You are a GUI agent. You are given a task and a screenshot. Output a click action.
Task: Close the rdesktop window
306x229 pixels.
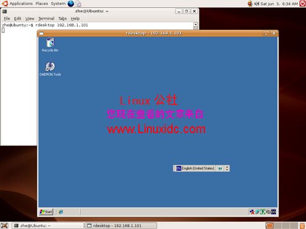point(274,34)
